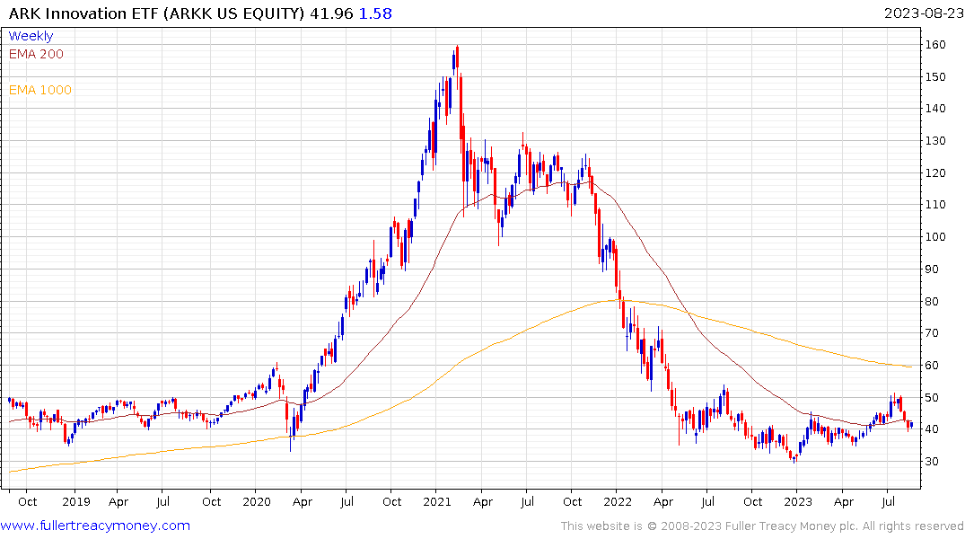Click the 120 price axis label
965x539 pixels.
click(935, 173)
